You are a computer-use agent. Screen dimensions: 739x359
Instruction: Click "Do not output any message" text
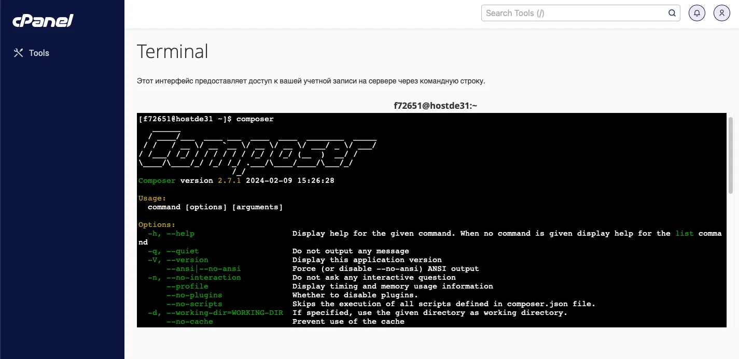coord(351,251)
